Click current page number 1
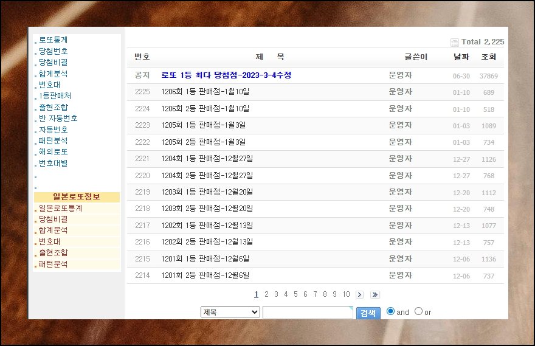 coord(256,294)
